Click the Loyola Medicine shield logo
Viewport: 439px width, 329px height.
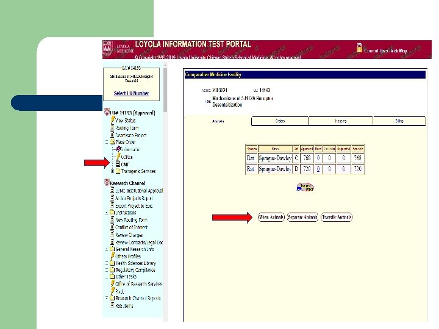[108, 49]
